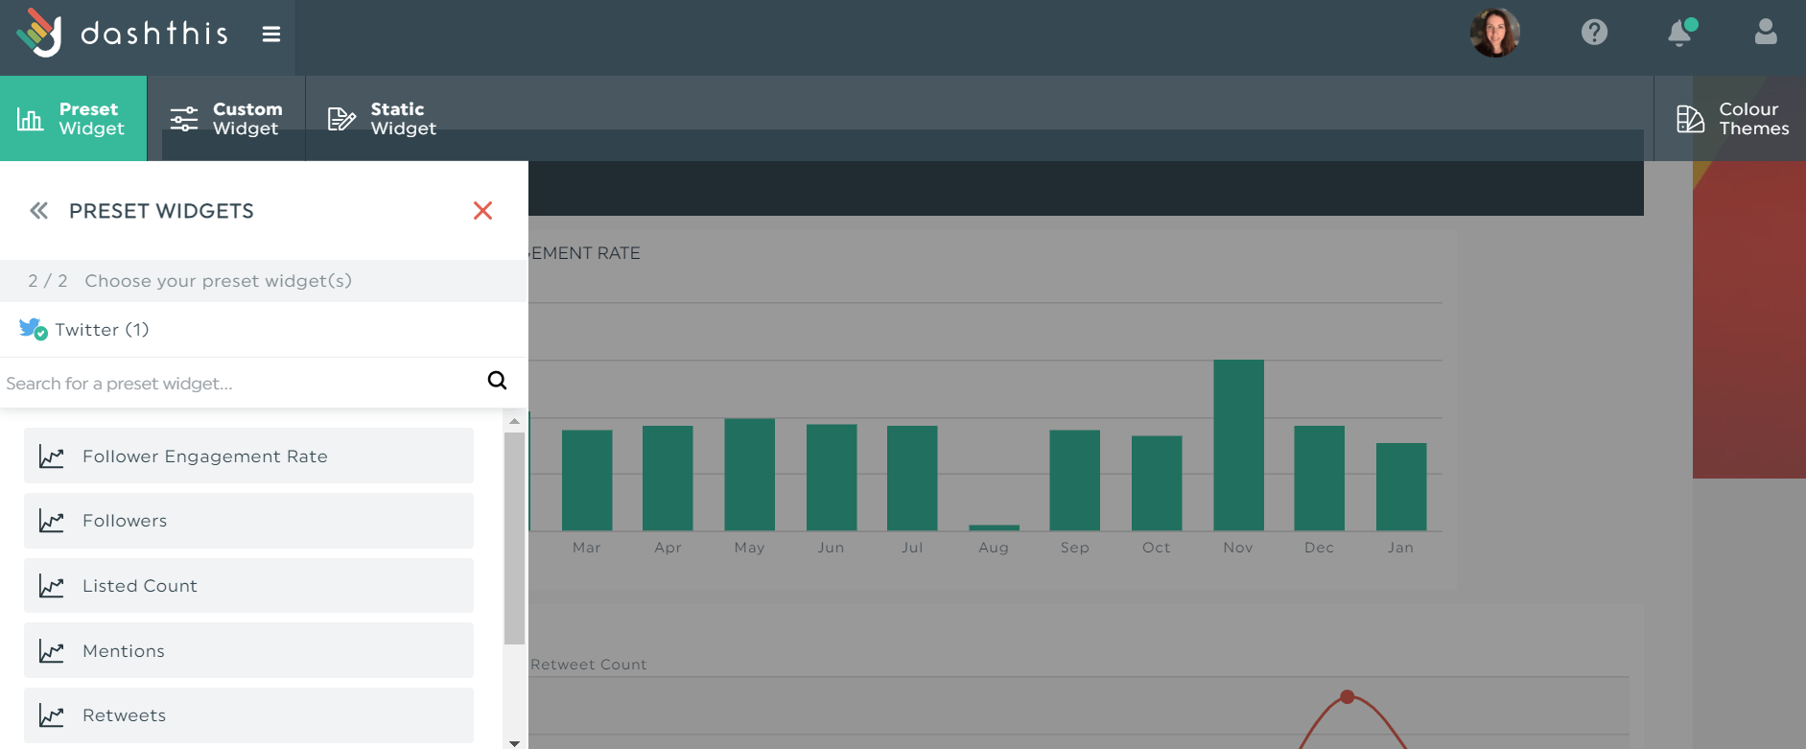Viewport: 1806px width, 749px height.
Task: Click the red data point on Retweet chart
Action: [1348, 697]
